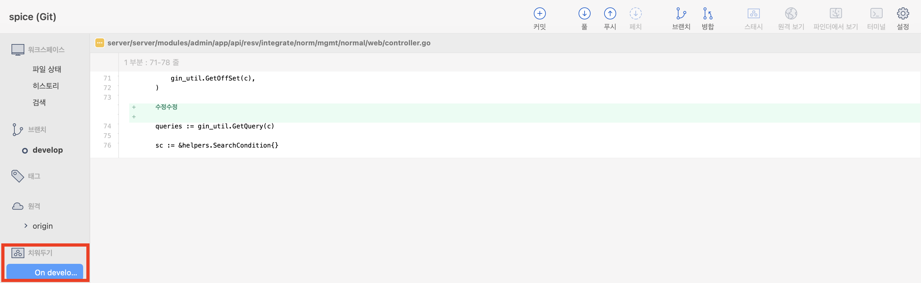Click the added line '수정수정'
921x283 pixels.
166,107
